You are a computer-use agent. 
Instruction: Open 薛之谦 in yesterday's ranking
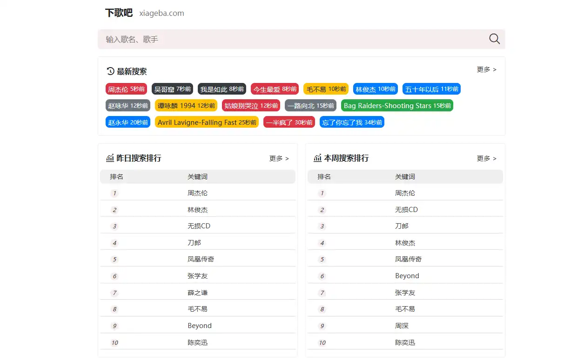[198, 293]
